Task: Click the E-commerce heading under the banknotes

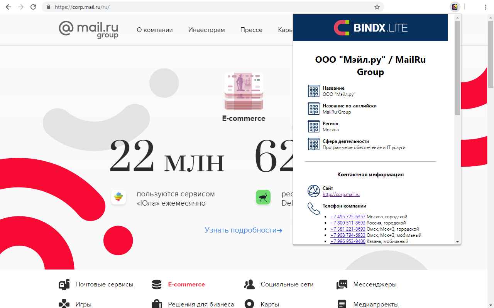Action: [244, 119]
